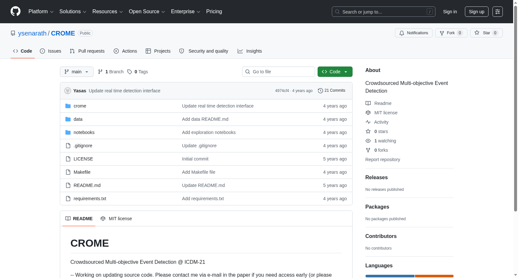The width and height of the screenshot is (518, 278).
Task: Click the Sign up button
Action: [x=477, y=12]
